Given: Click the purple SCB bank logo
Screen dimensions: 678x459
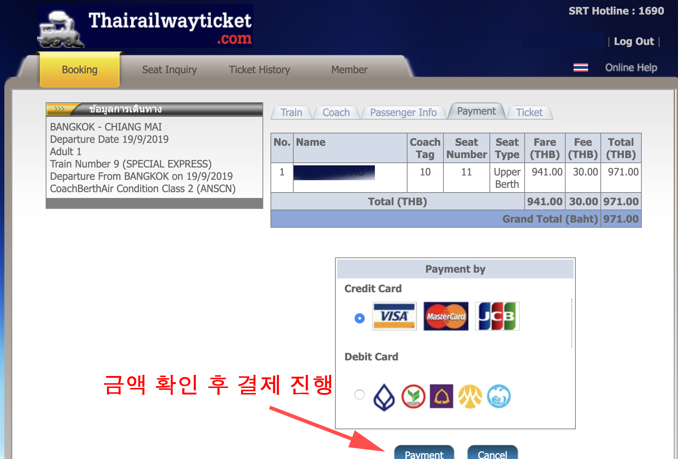Looking at the screenshot, I should (x=441, y=396).
